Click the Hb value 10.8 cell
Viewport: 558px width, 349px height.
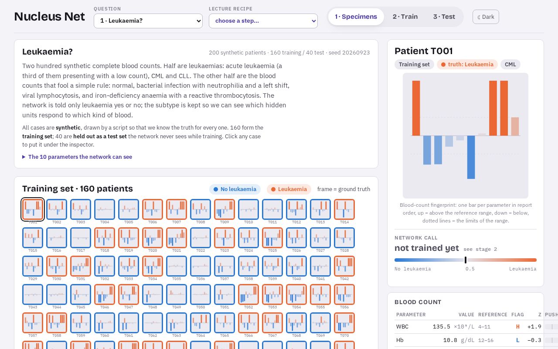(453, 340)
